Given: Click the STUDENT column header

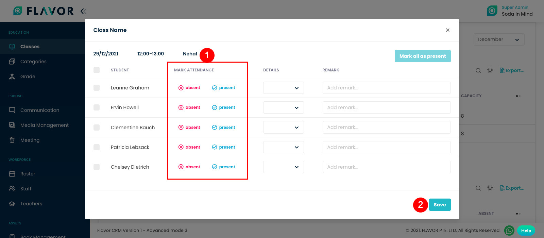Looking at the screenshot, I should [x=120, y=70].
